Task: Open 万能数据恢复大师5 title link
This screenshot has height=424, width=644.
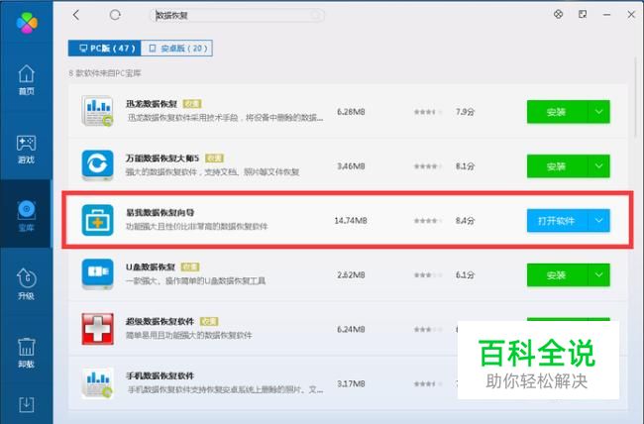Action: [x=162, y=158]
